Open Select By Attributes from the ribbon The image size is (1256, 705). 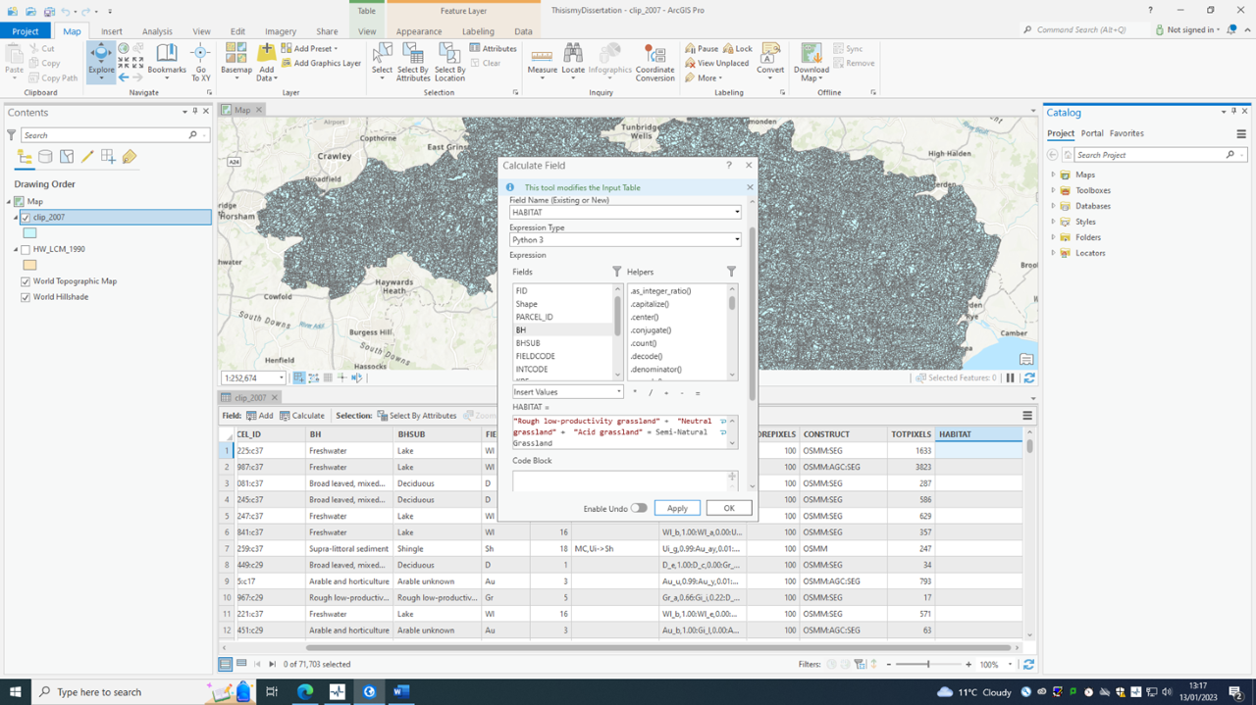click(415, 61)
